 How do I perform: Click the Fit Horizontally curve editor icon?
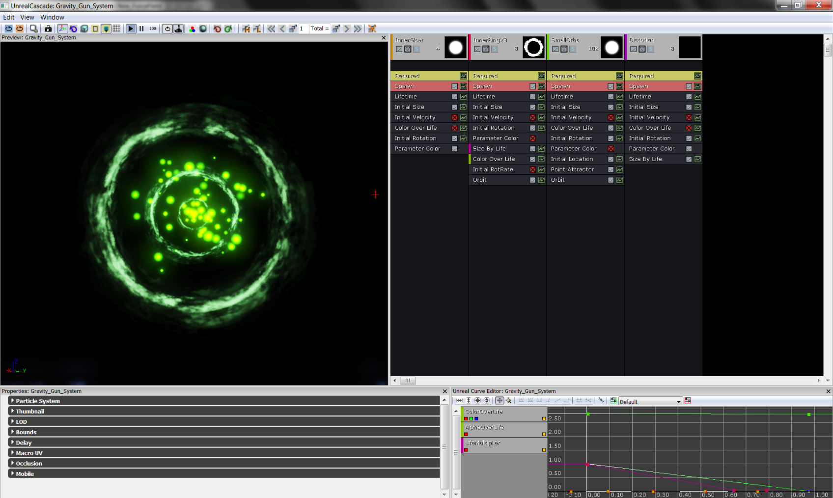point(459,401)
